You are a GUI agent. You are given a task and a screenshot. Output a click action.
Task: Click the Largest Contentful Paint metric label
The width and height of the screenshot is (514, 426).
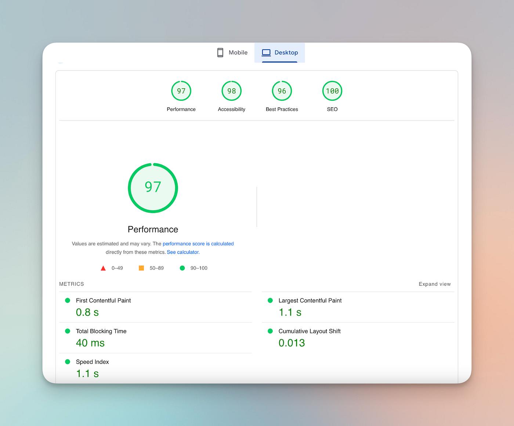(x=310, y=300)
